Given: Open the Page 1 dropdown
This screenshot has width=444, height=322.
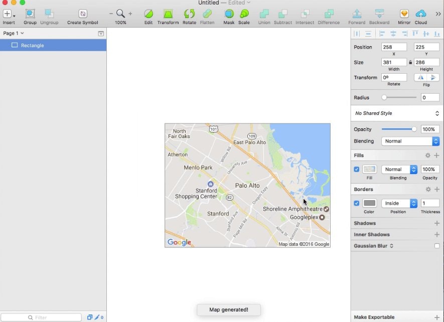Looking at the screenshot, I should [x=14, y=33].
